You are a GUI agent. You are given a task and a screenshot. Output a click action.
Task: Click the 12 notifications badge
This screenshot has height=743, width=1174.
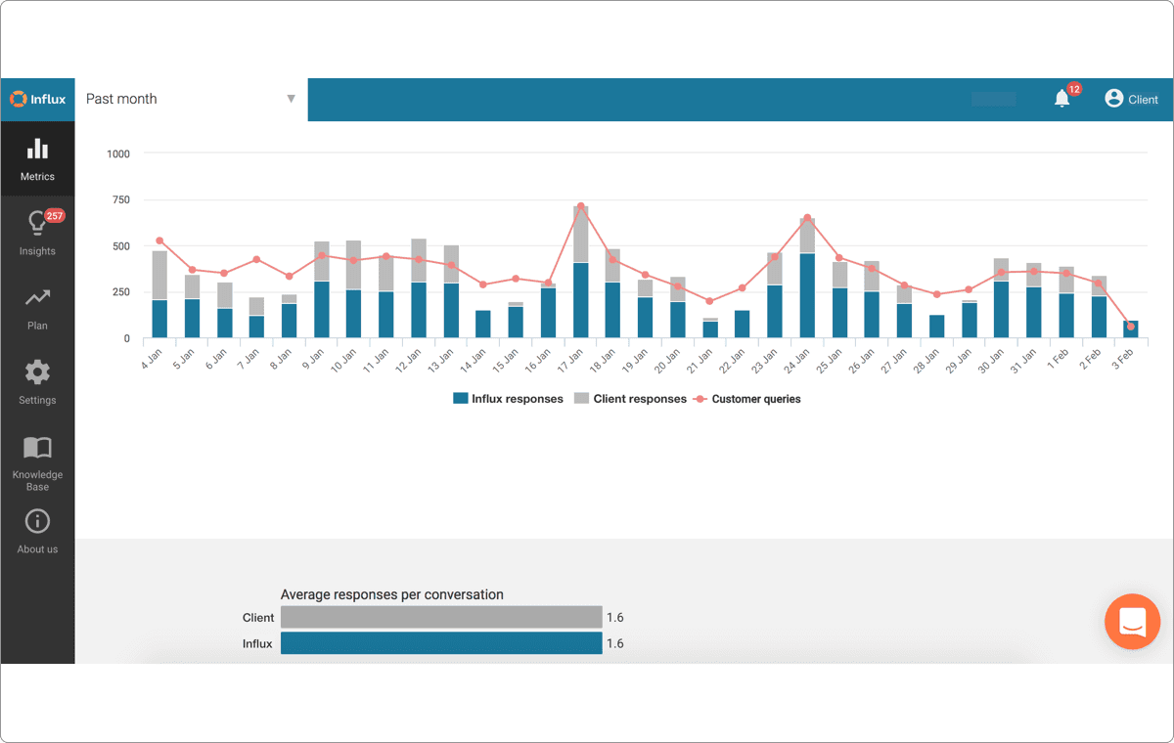[1074, 89]
